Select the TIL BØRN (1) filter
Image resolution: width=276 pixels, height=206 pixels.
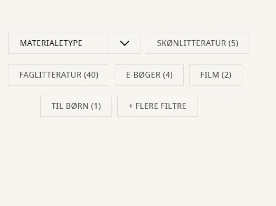(x=76, y=106)
